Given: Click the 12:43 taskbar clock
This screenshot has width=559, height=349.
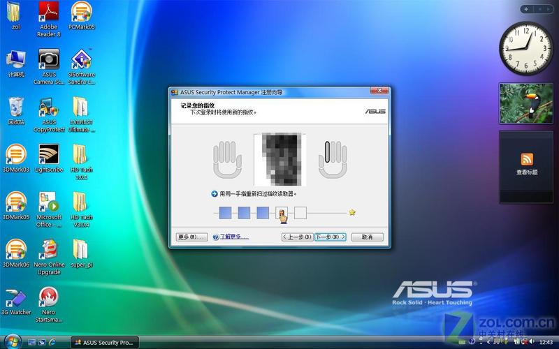Looking at the screenshot, I should tap(546, 343).
